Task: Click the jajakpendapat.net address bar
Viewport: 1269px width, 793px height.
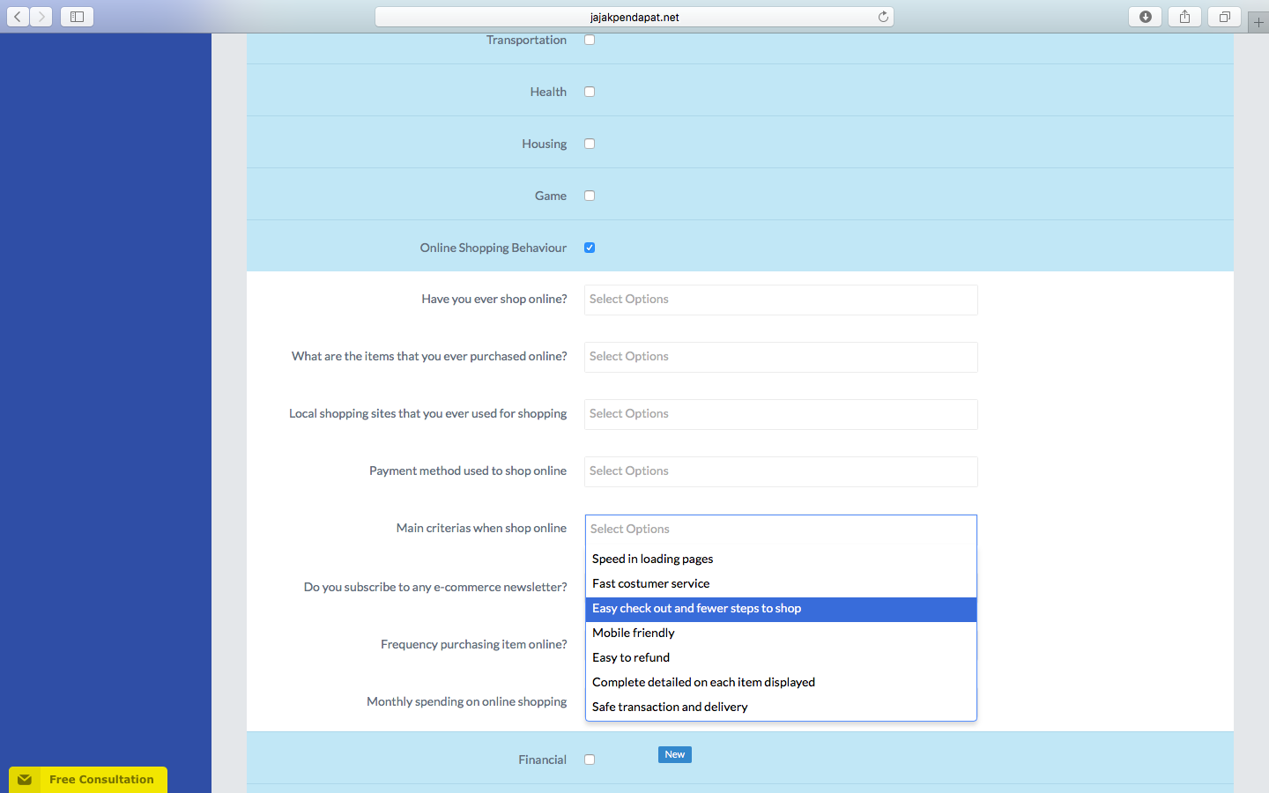Action: (x=634, y=17)
